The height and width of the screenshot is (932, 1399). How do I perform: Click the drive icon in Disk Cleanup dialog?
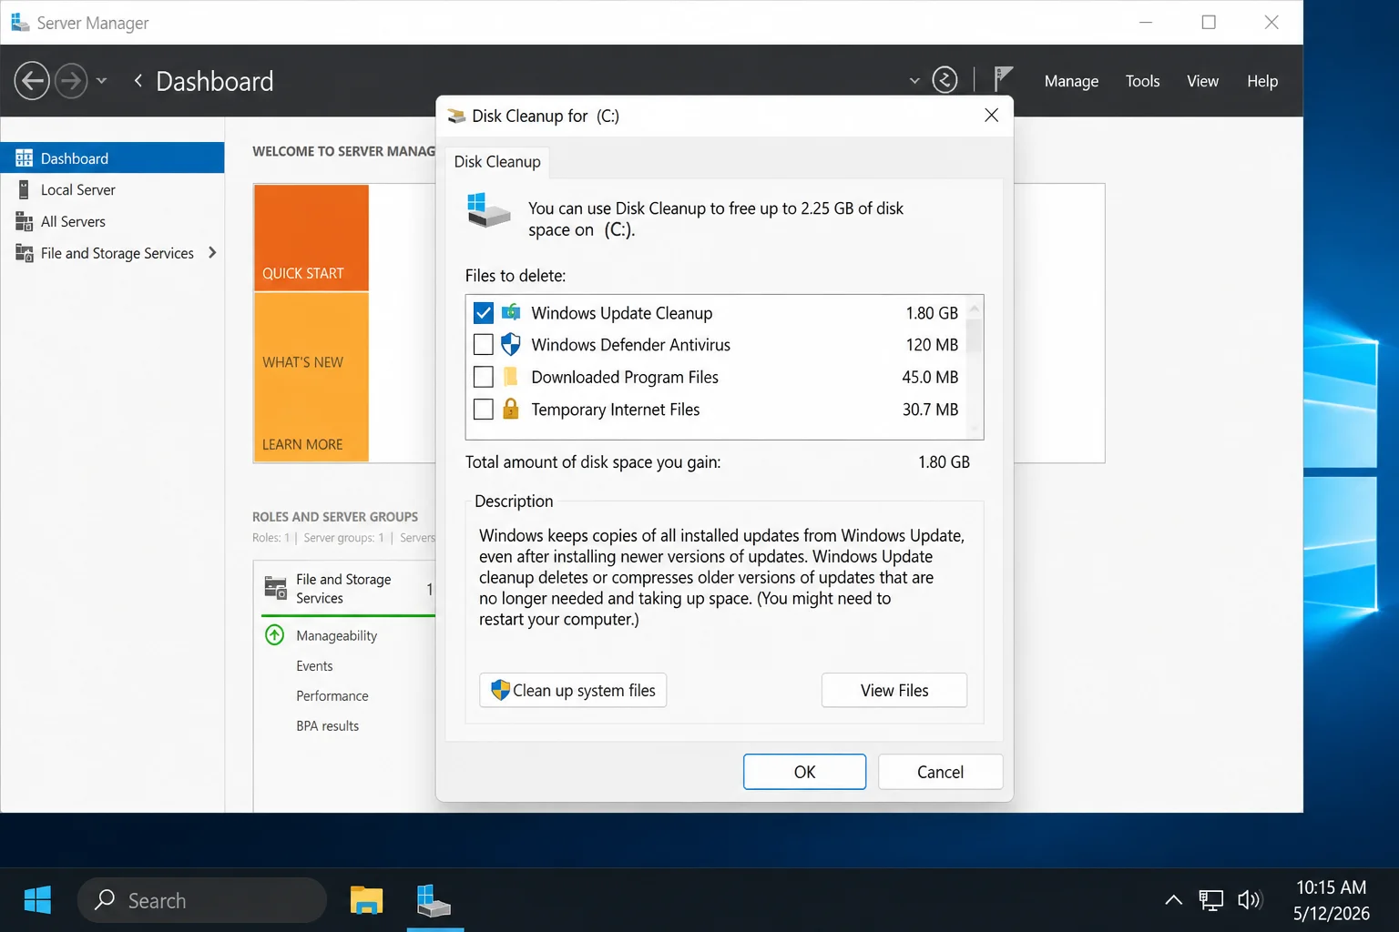[488, 210]
